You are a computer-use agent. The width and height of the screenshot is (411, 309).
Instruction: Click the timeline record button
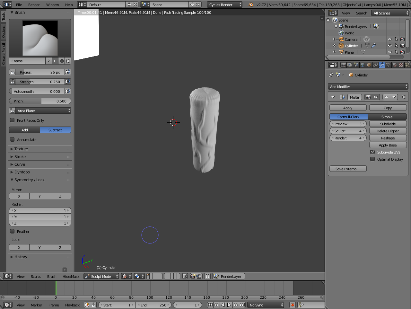[x=292, y=305]
